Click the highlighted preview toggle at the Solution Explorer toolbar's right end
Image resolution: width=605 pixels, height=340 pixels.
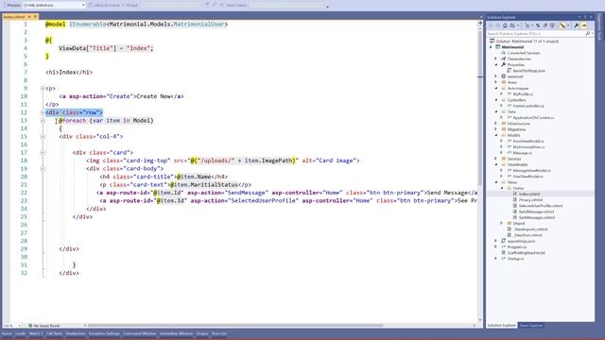click(584, 25)
